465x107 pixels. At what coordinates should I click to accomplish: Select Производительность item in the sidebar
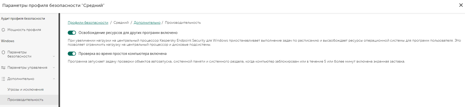point(25,100)
